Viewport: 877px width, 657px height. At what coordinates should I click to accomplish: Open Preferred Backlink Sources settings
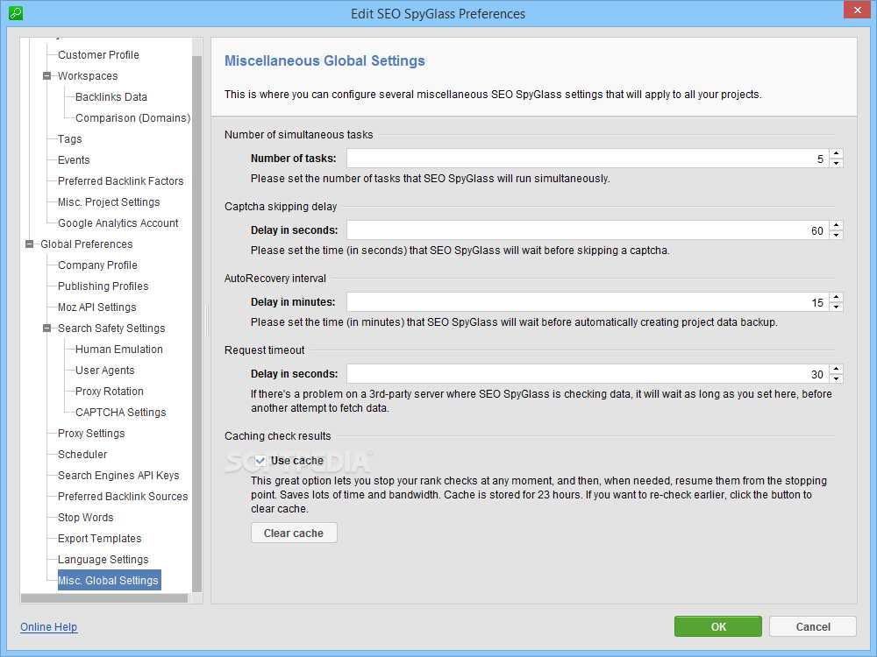(x=123, y=497)
